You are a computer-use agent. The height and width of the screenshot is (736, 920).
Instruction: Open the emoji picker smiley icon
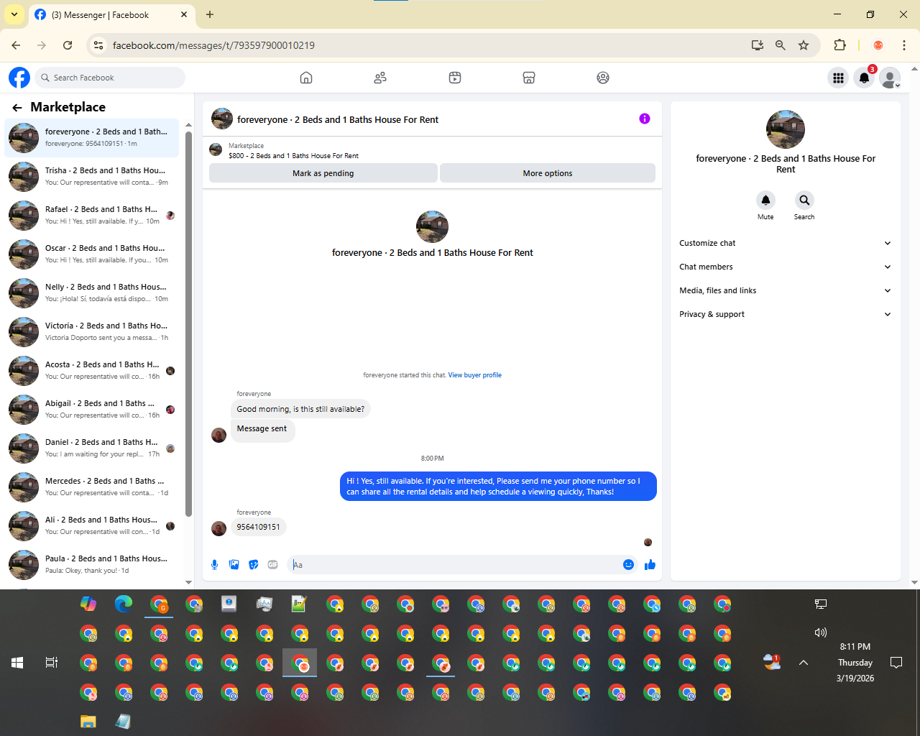pyautogui.click(x=628, y=565)
